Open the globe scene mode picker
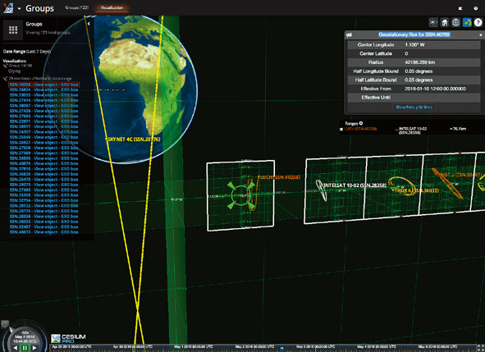Image resolution: width=485 pixels, height=352 pixels. [455, 22]
